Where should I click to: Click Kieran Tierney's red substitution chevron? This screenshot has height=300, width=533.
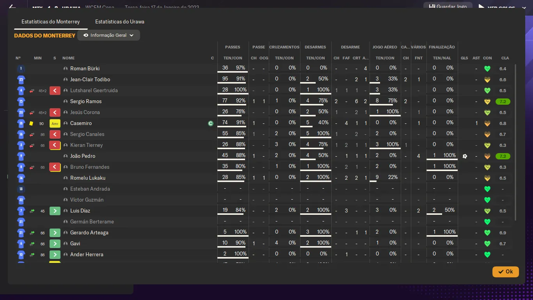(x=55, y=145)
